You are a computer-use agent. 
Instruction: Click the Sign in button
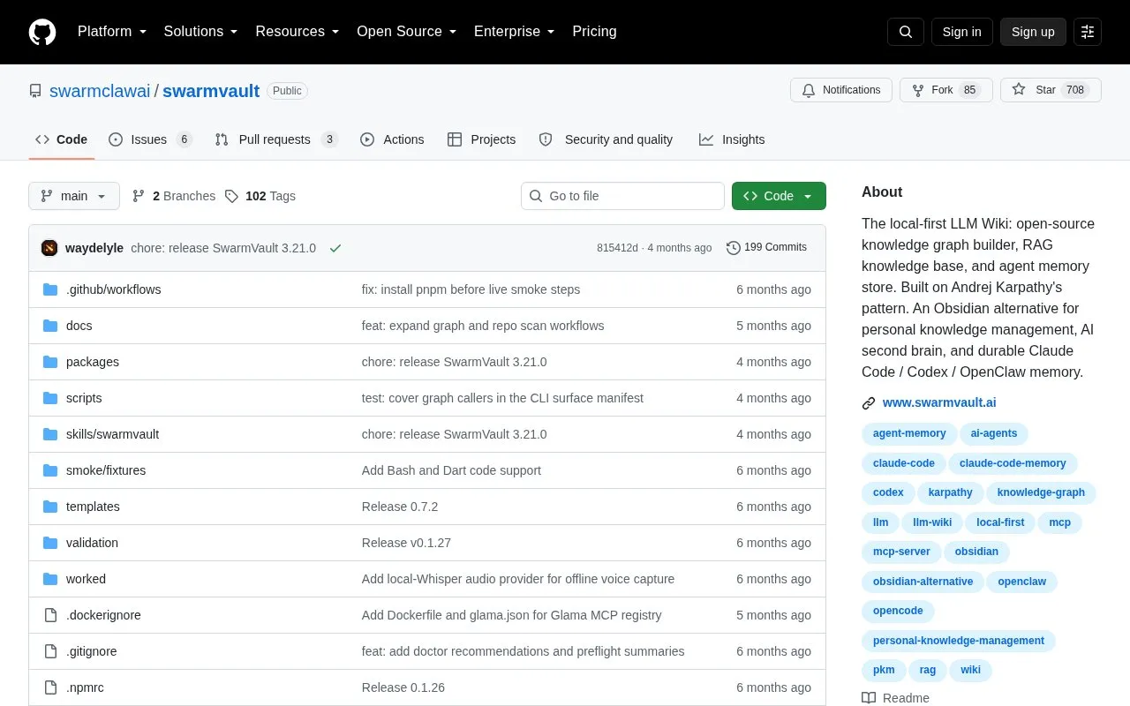point(962,32)
